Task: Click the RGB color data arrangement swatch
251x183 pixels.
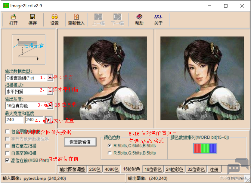Action: pos(205,148)
